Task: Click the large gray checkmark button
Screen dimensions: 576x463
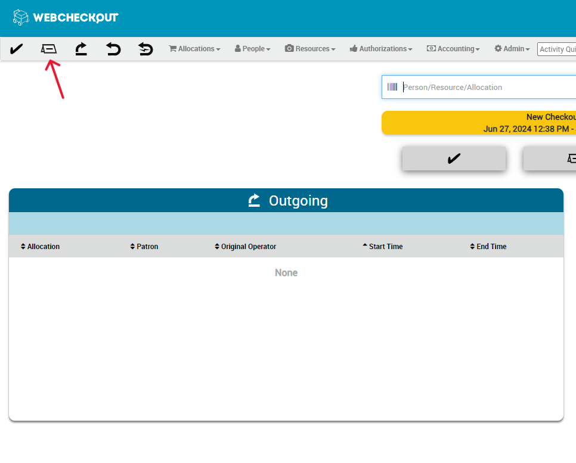Action: coord(454,159)
